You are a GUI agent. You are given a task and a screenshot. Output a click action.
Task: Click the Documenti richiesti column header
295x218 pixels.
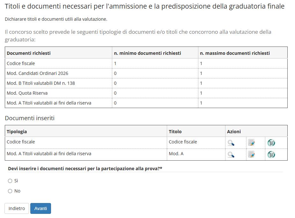(x=29, y=53)
